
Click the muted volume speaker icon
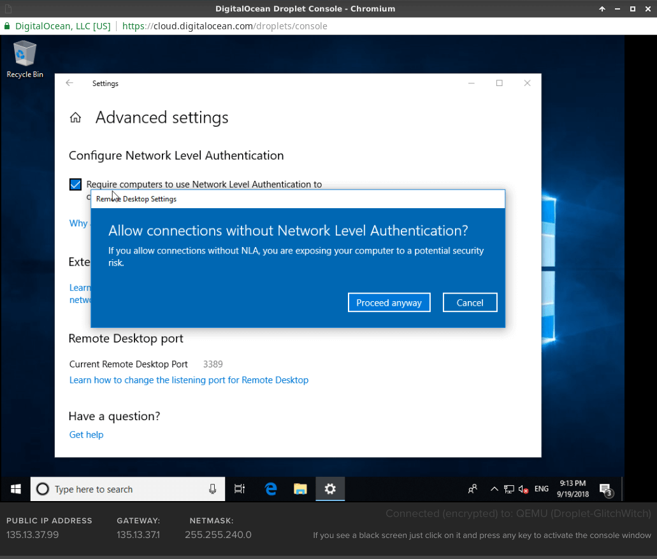point(523,489)
